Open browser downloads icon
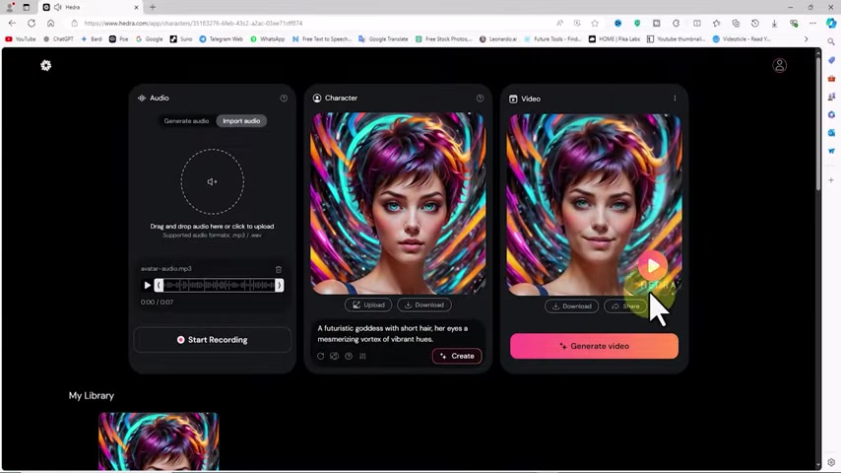The width and height of the screenshot is (841, 473). (x=774, y=23)
